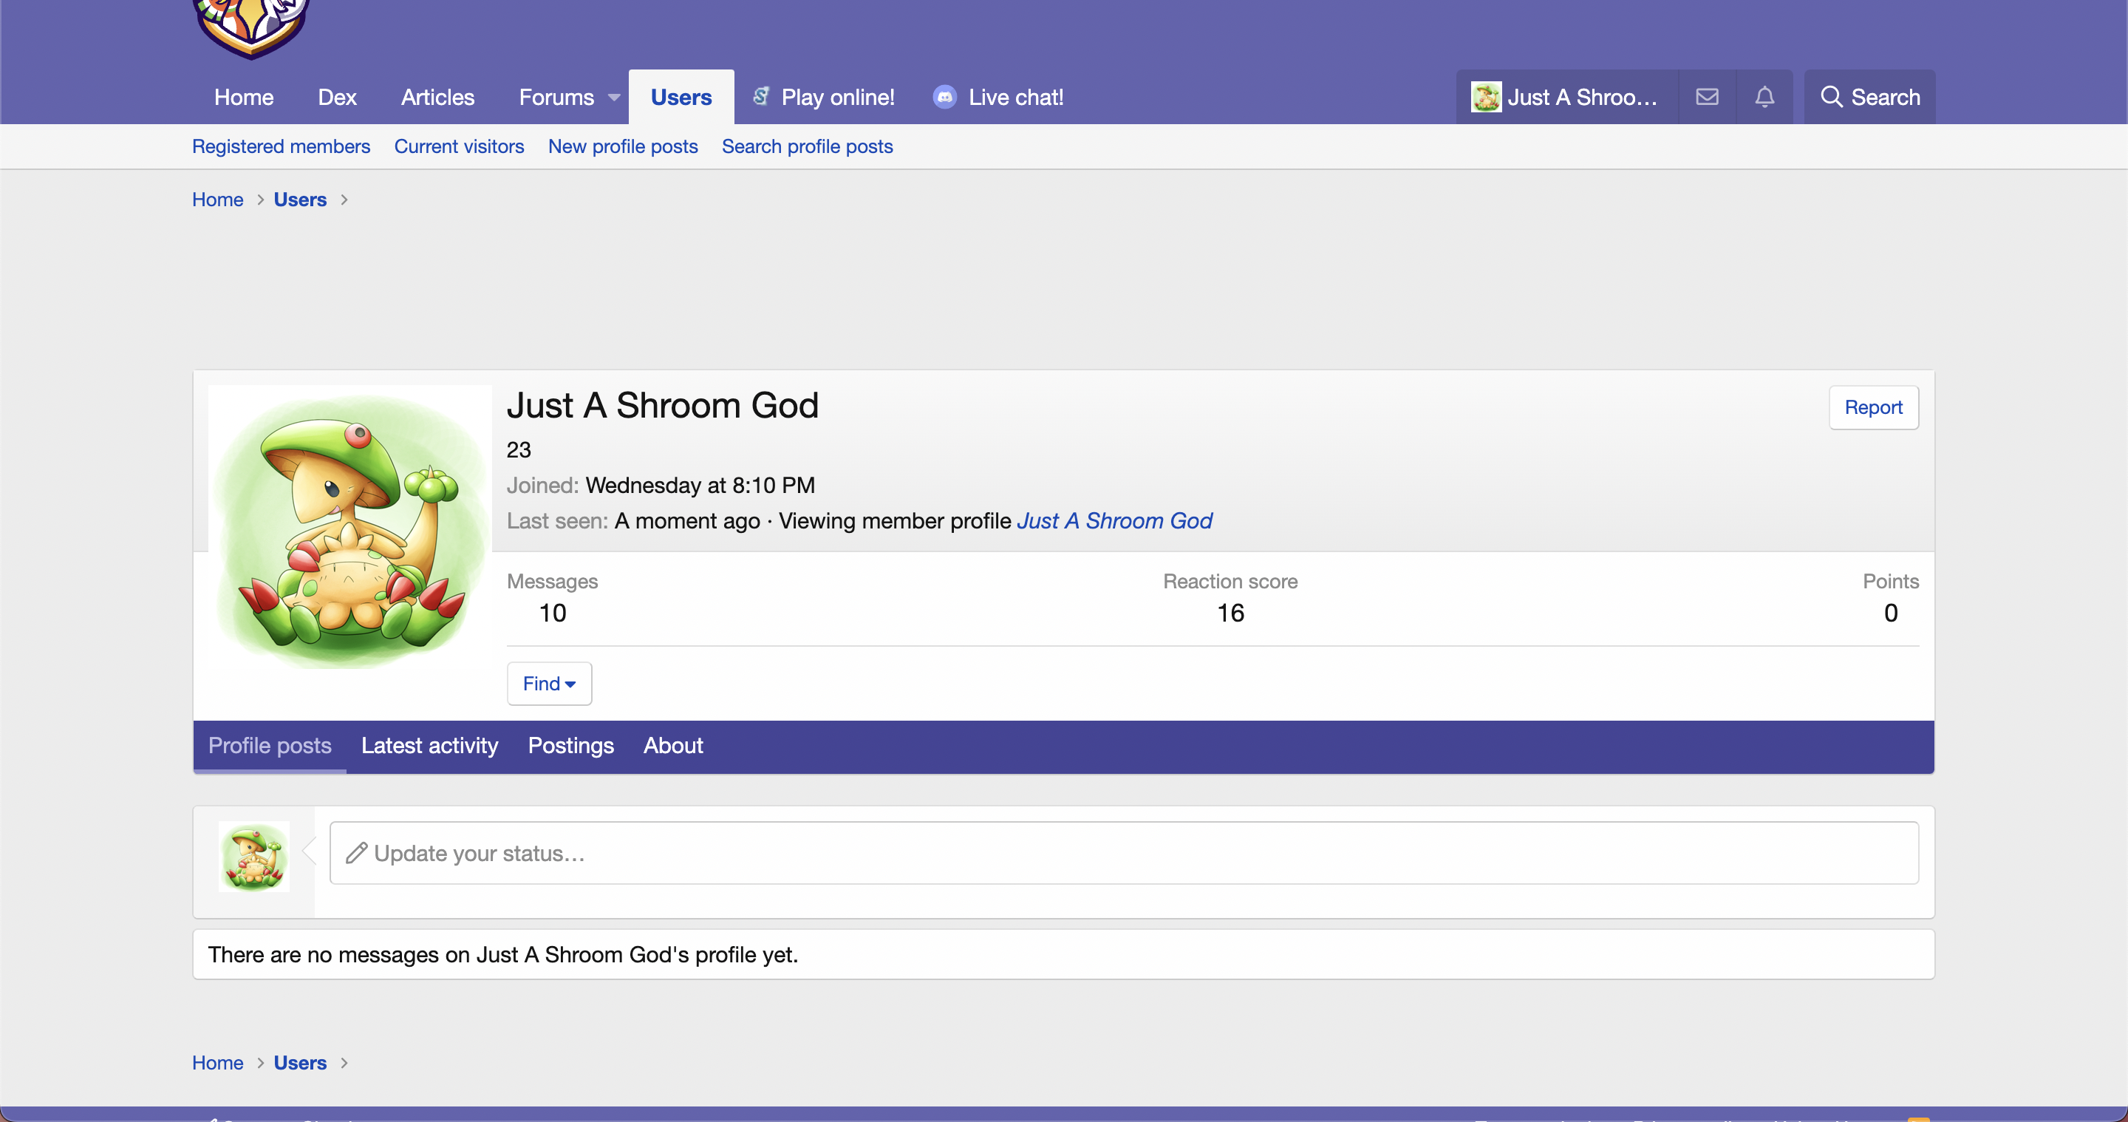Click the site logo shield icon
The height and width of the screenshot is (1122, 2128).
250,27
